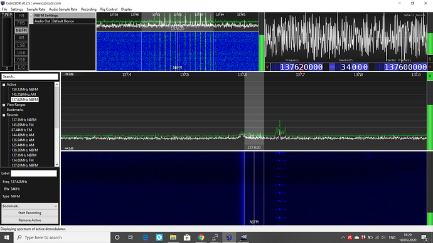The width and height of the screenshot is (433, 243).
Task: Click the scroll-up arrow of bookmark list
Action: [56, 85]
